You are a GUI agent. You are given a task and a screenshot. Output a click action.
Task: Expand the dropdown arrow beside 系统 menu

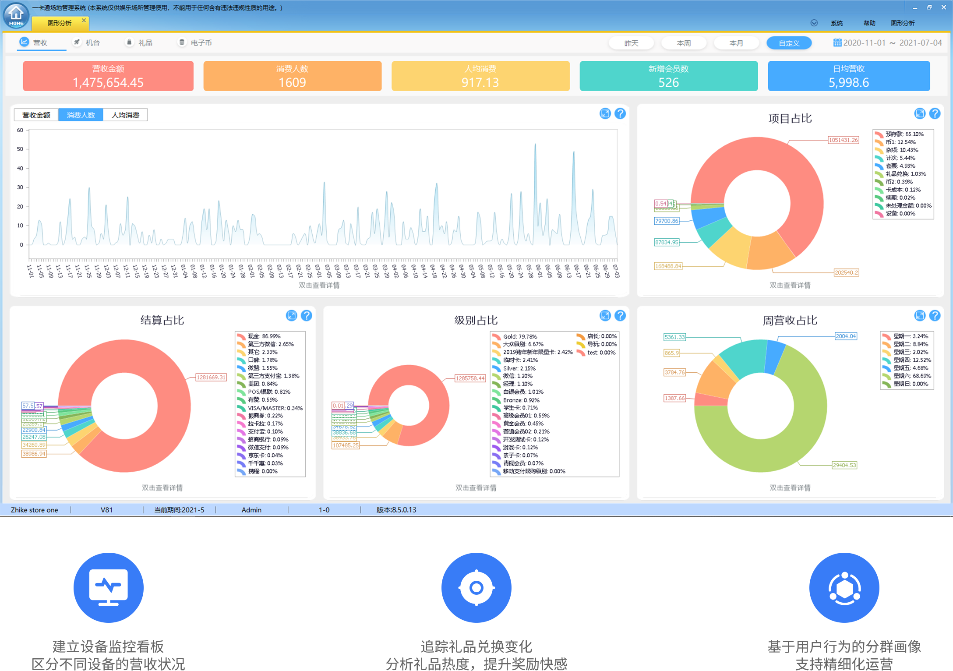pyautogui.click(x=814, y=23)
